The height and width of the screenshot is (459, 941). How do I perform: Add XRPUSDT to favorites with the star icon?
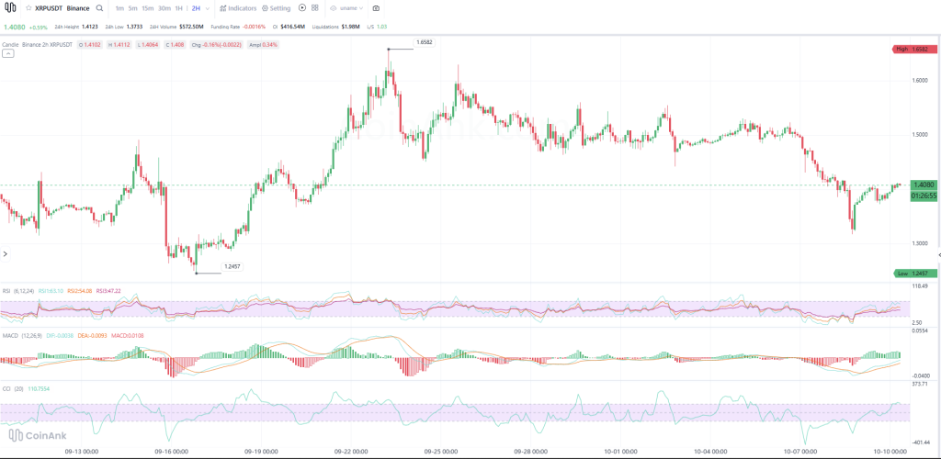(28, 8)
